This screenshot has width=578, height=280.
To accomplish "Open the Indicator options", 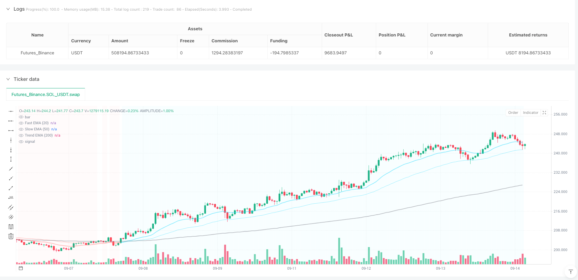I will (530, 112).
